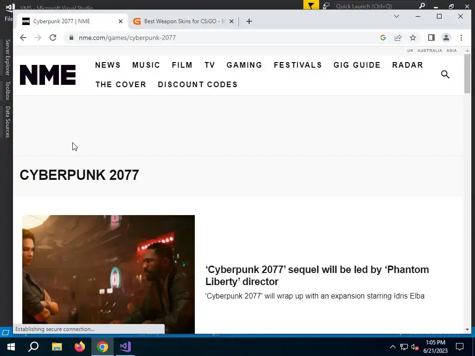
Task: Open THE COVER section
Action: pyautogui.click(x=121, y=84)
